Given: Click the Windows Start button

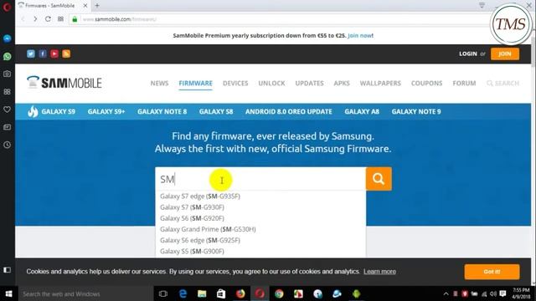Looking at the screenshot, I should pos(9,293).
